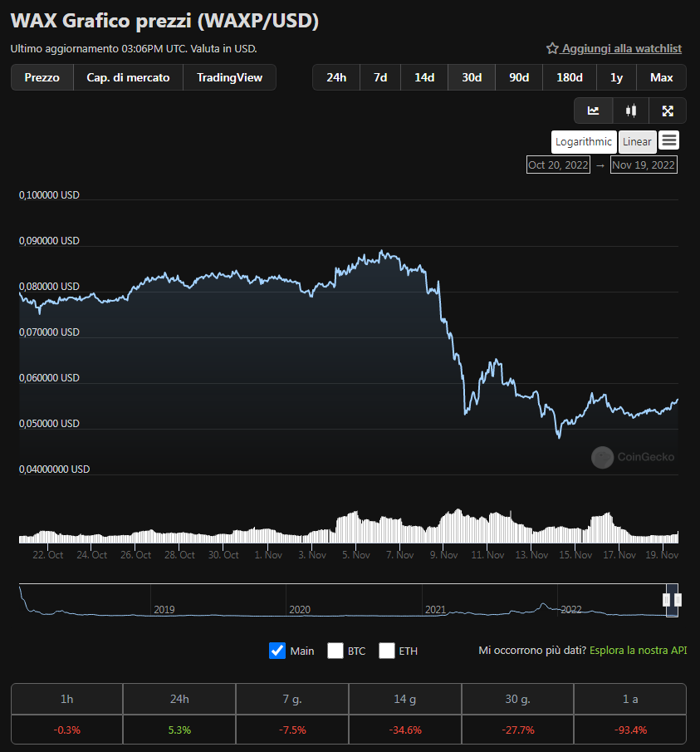Choose the 1y time range
This screenshot has width=700, height=752.
[x=616, y=77]
